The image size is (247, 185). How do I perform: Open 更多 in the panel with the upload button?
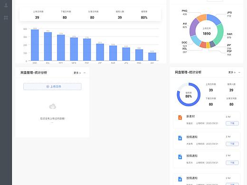(77, 73)
